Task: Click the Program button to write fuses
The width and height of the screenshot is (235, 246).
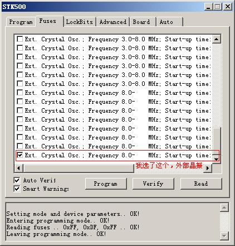Action: [106, 184]
